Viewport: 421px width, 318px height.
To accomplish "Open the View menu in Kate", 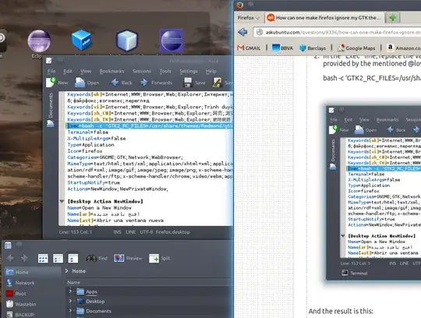I will click(86, 71).
